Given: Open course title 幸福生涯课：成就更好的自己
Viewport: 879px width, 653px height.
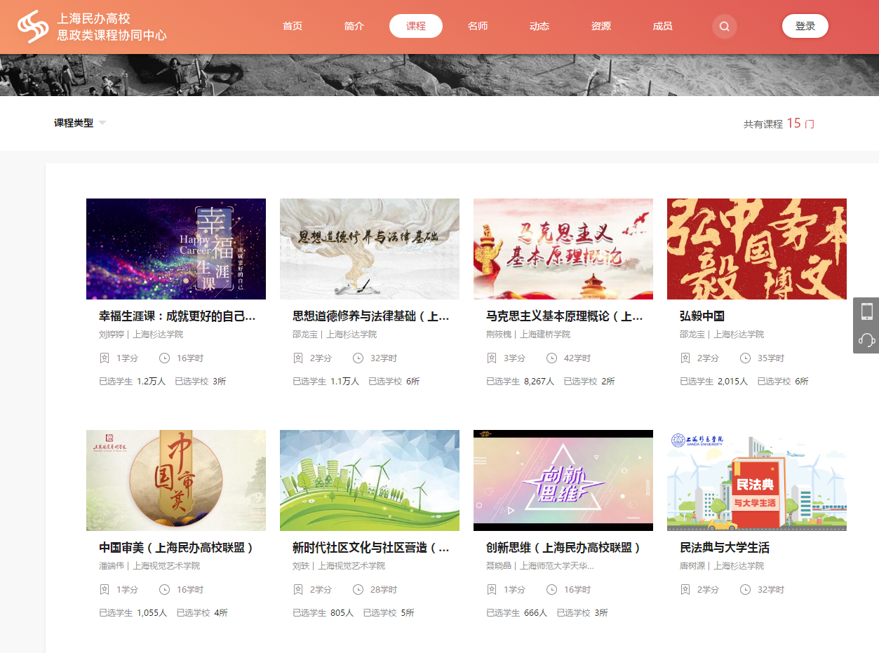Looking at the screenshot, I should (x=177, y=316).
